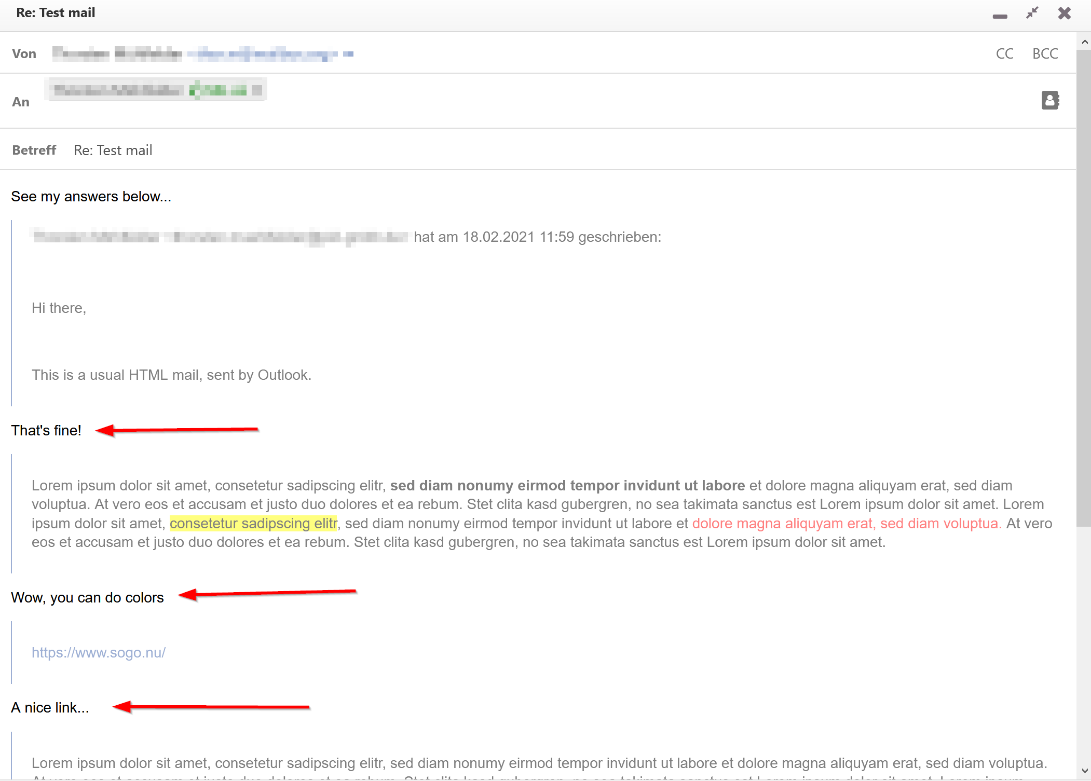Minimize the Re: Test mail compose window
Viewport: 1091px width, 781px height.
(x=999, y=16)
